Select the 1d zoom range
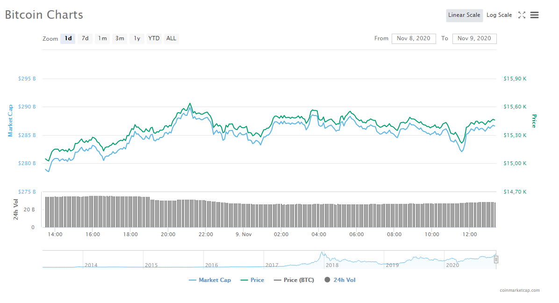Screen dimensions: 559x303 click(x=68, y=38)
